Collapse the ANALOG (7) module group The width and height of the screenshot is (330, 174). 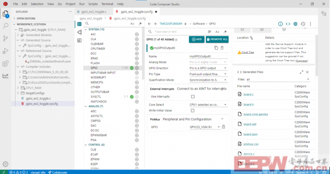coord(86,107)
